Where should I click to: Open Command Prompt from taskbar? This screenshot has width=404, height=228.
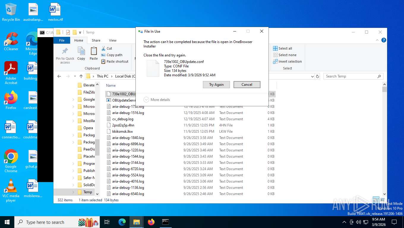(x=165, y=222)
